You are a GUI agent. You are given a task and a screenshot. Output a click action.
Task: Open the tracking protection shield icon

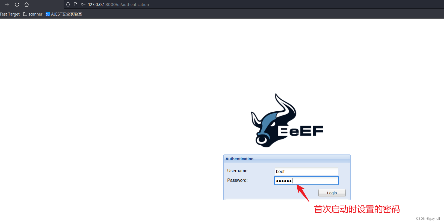point(68,4)
